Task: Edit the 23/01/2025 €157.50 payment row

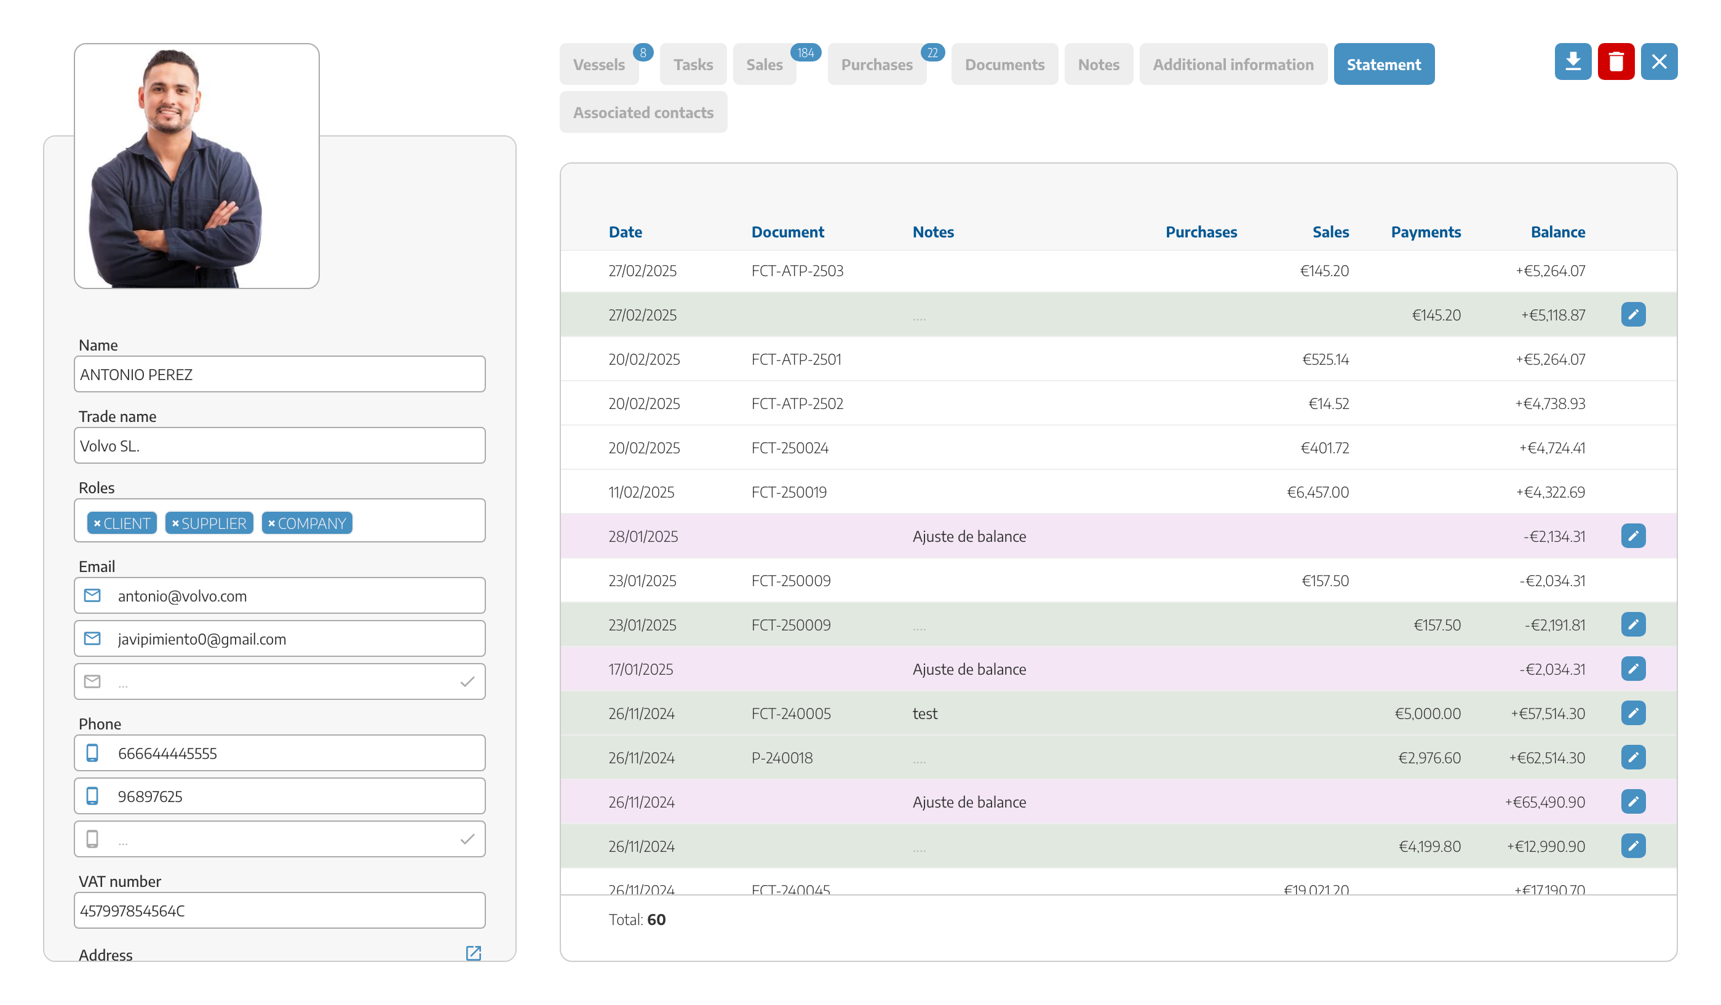Action: tap(1633, 625)
